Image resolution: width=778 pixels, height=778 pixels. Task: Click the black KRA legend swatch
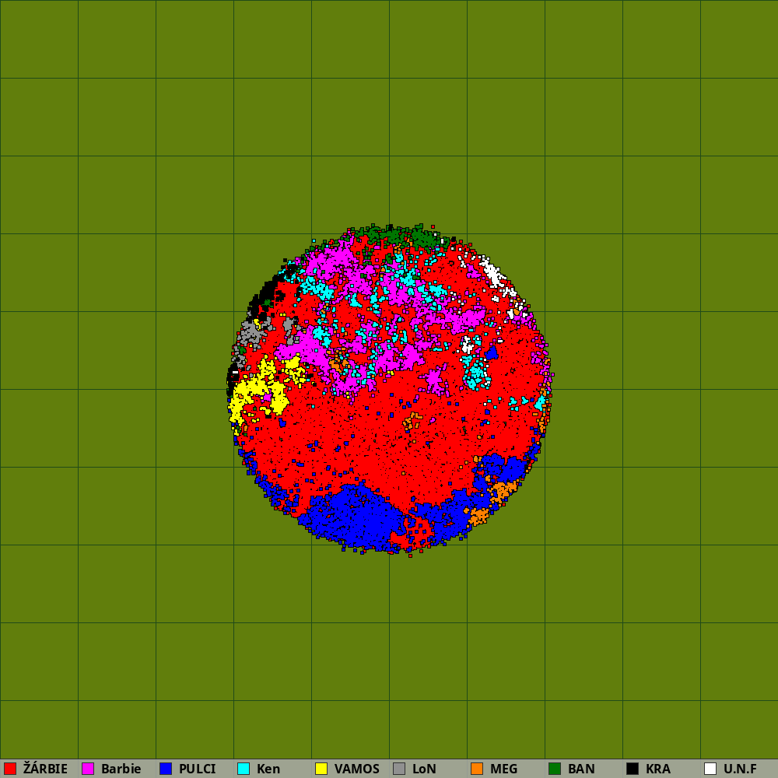click(633, 769)
